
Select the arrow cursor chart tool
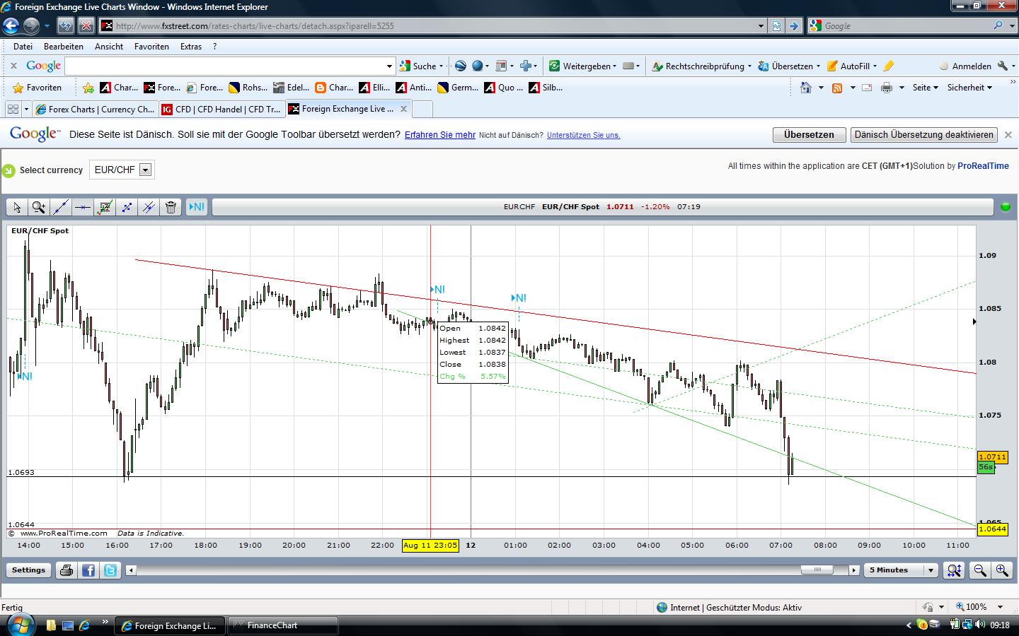pyautogui.click(x=17, y=207)
